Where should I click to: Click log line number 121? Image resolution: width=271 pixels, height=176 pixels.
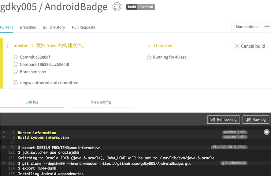[x=11, y=152]
